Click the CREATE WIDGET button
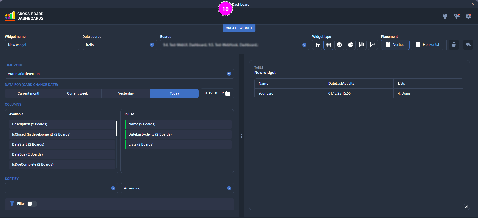The image size is (478, 218). pyautogui.click(x=239, y=28)
